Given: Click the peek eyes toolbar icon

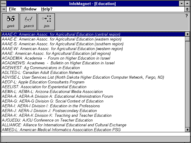Looking at the screenshot, I should click(x=11, y=22).
